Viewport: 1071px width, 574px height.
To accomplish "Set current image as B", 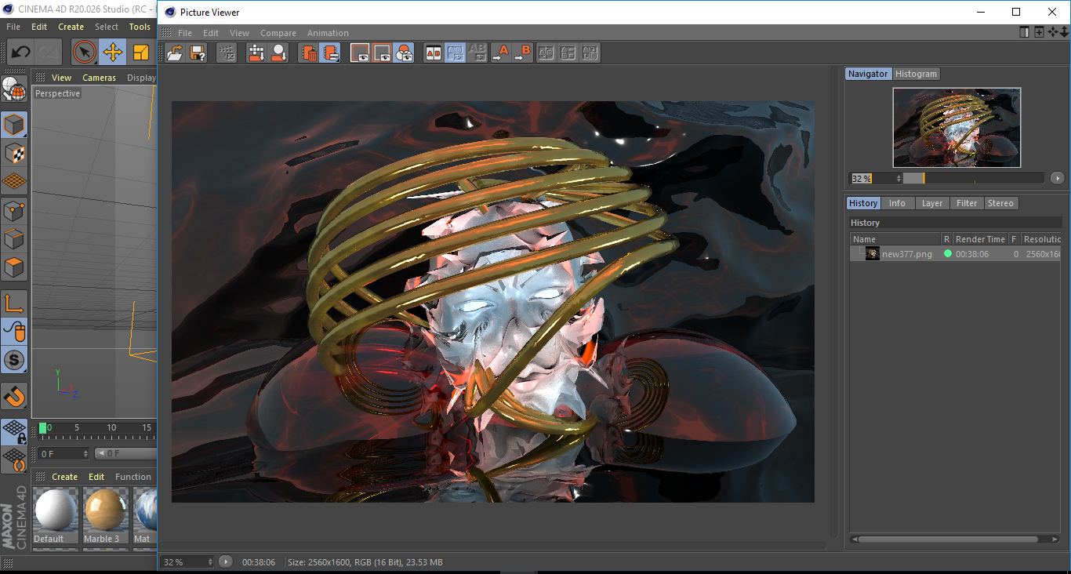I will (523, 53).
